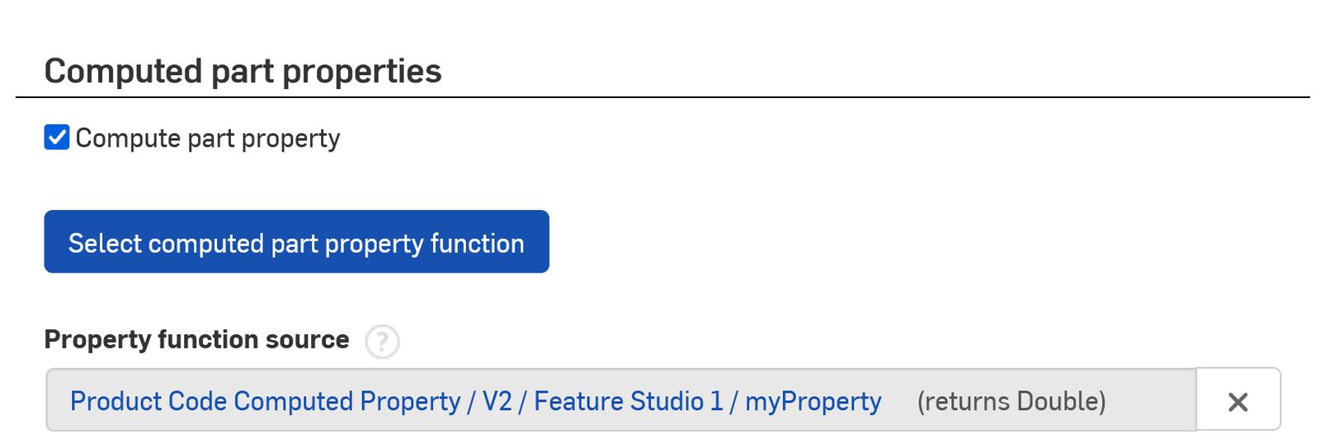1320x443 pixels.
Task: Click the Property function source label
Action: tap(196, 339)
